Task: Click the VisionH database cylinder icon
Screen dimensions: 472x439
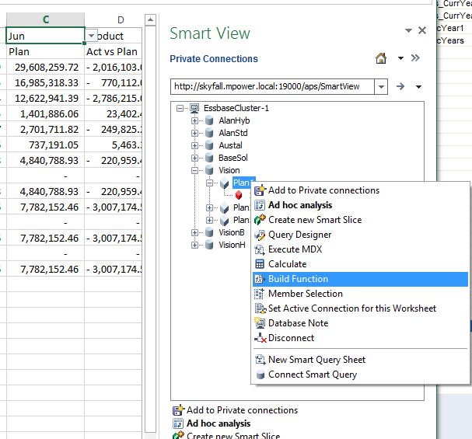Action: click(209, 245)
